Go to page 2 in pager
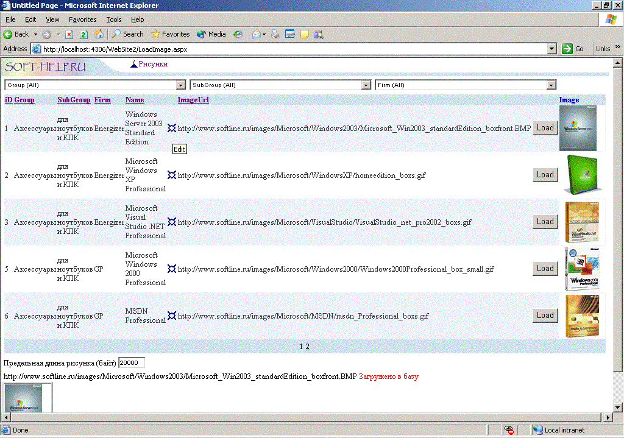Screen dimensions: 624x438 coord(307,347)
